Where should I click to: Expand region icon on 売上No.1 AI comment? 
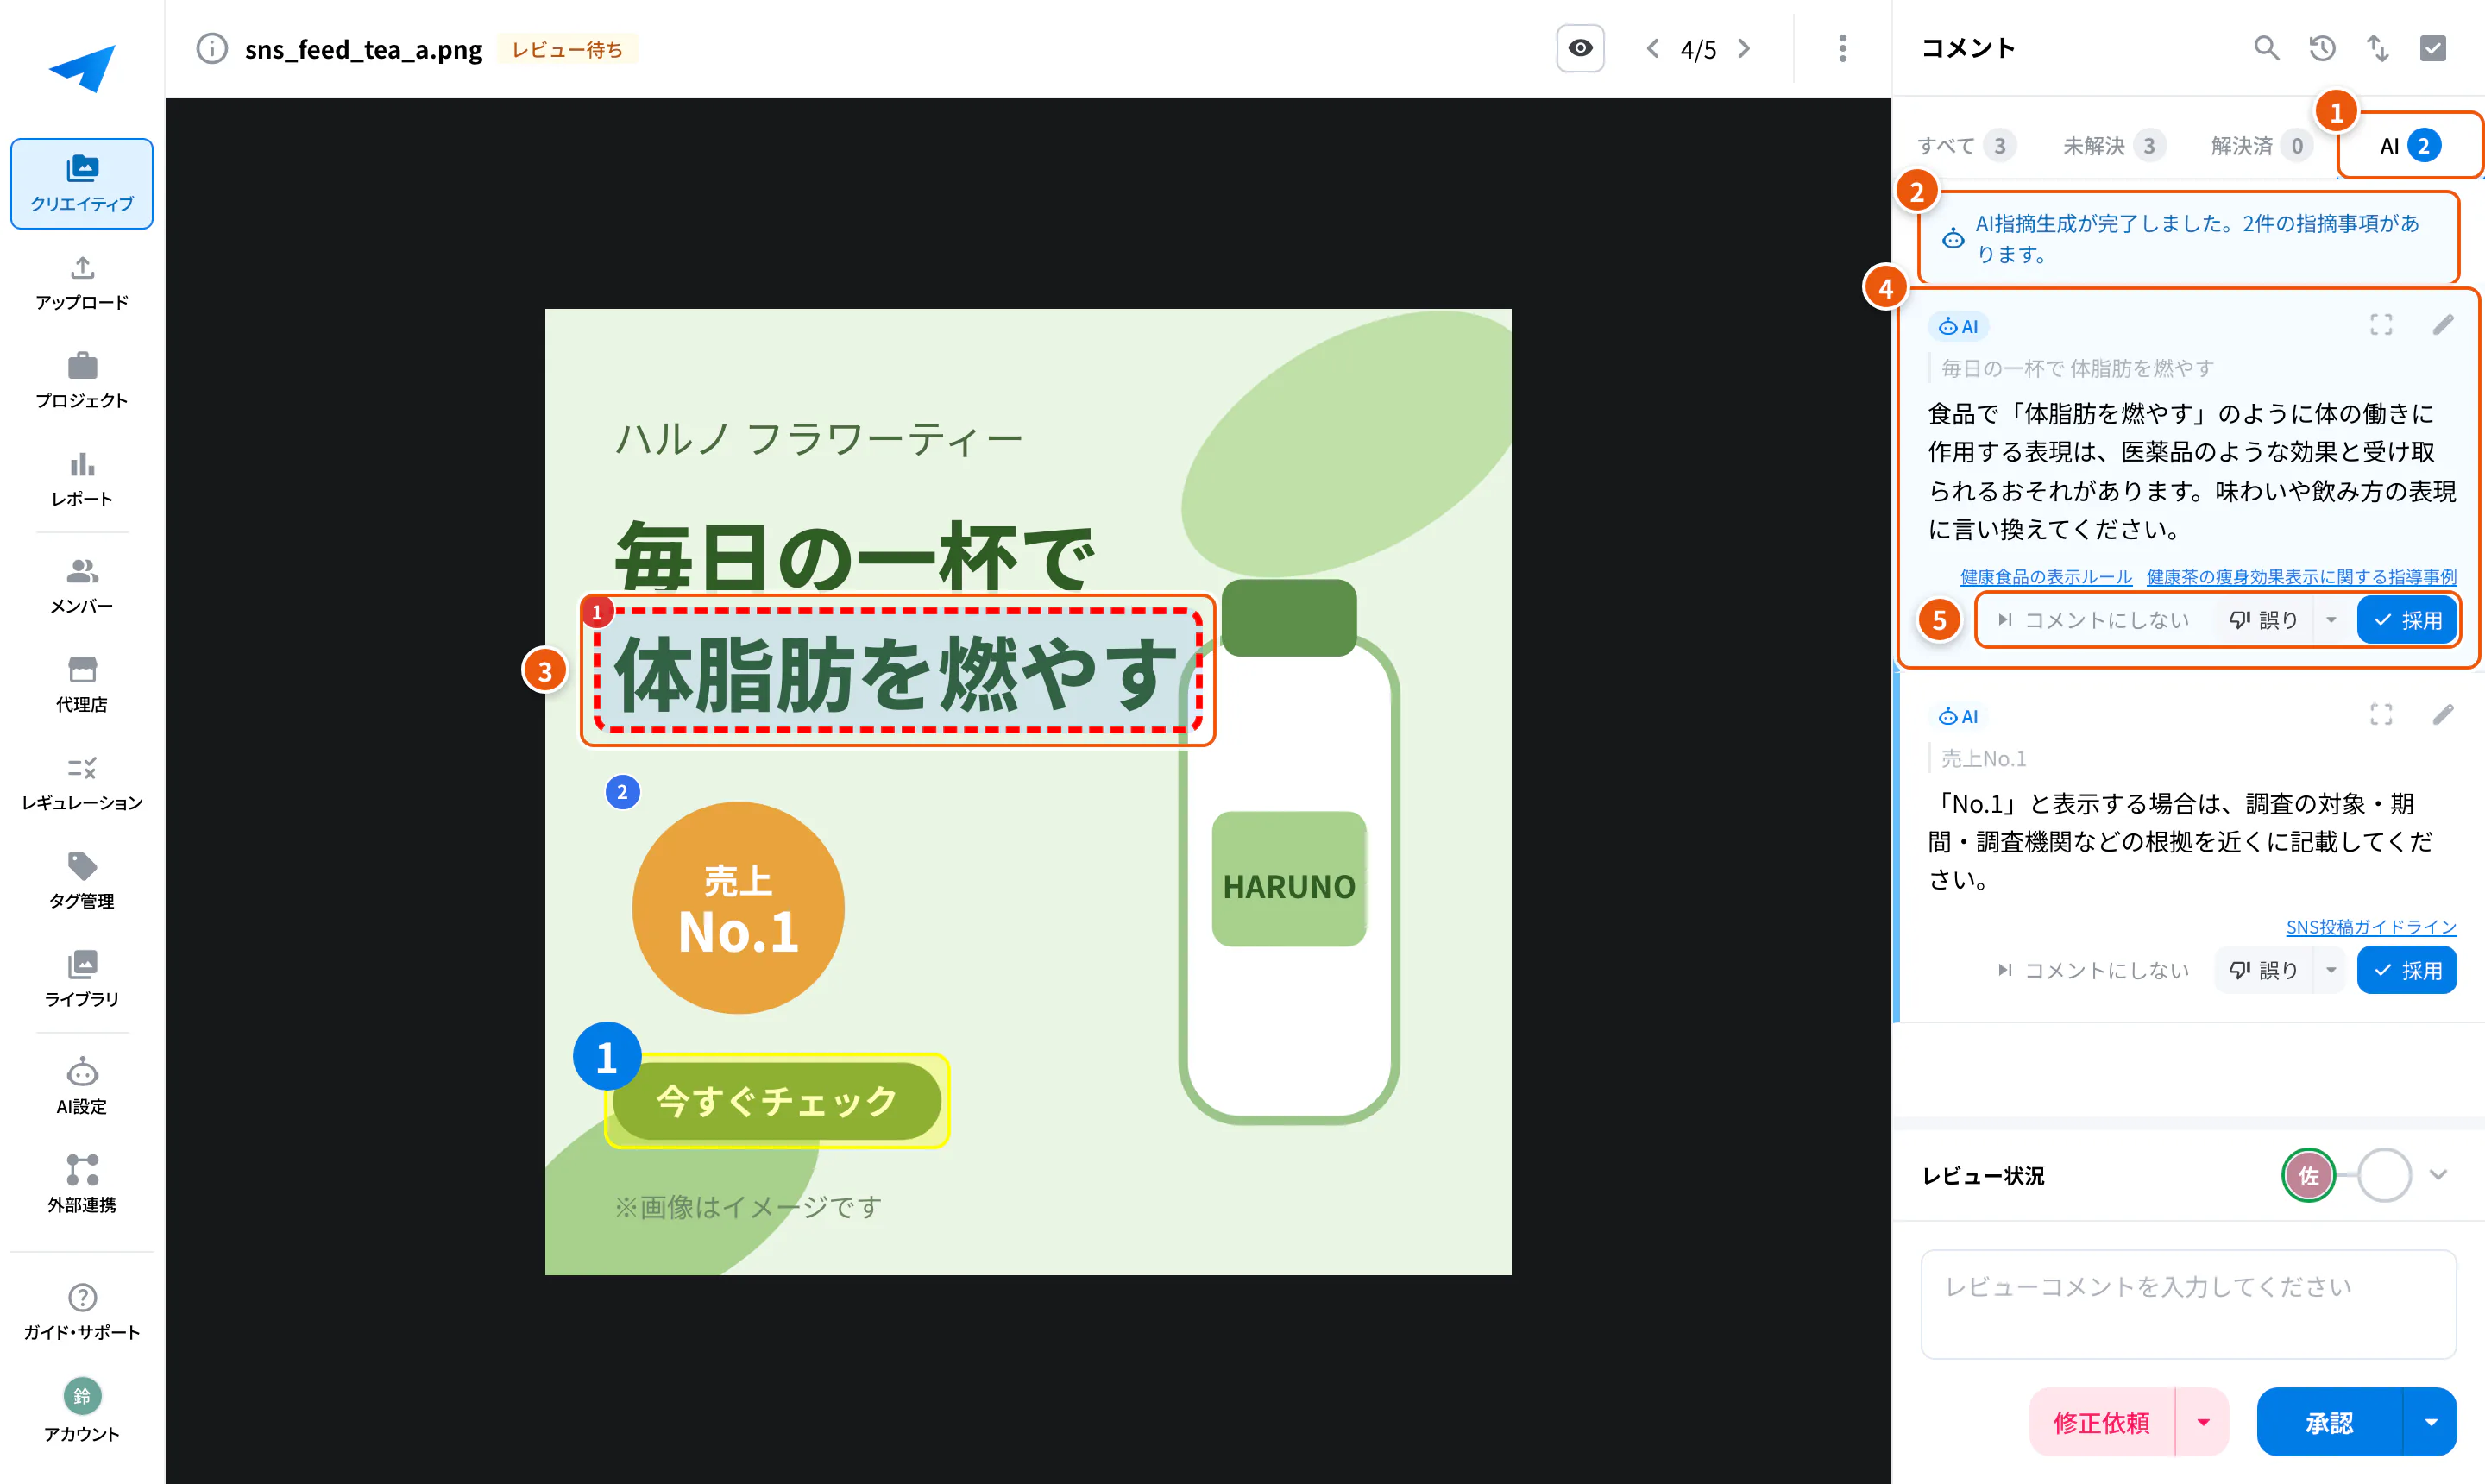[x=2381, y=714]
